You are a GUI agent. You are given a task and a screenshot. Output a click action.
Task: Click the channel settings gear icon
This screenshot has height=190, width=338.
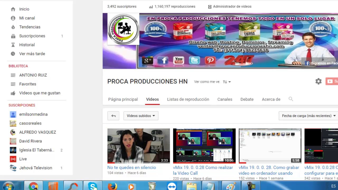point(318,81)
